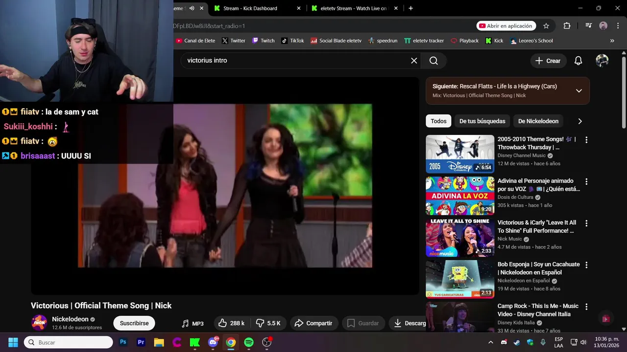Click the MP3 download button
This screenshot has height=352, width=627.
pyautogui.click(x=193, y=323)
